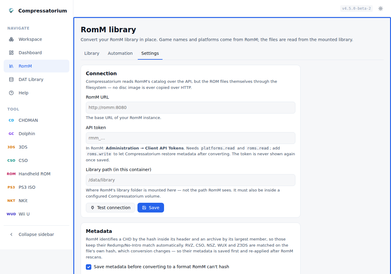The image size is (391, 274).
Task: Click the roms.write permission code
Action: [x=99, y=154]
